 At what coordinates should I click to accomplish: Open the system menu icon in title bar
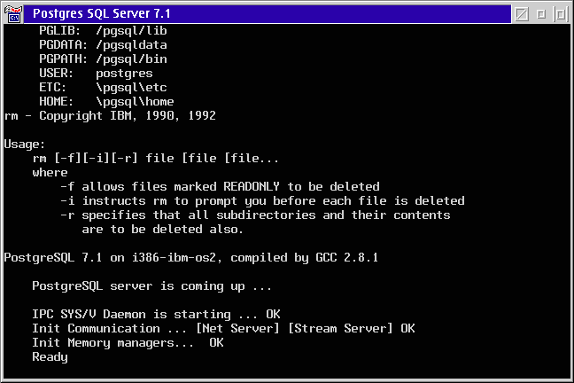(13, 14)
